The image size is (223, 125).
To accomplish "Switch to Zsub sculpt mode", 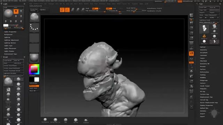I will (114, 8).
